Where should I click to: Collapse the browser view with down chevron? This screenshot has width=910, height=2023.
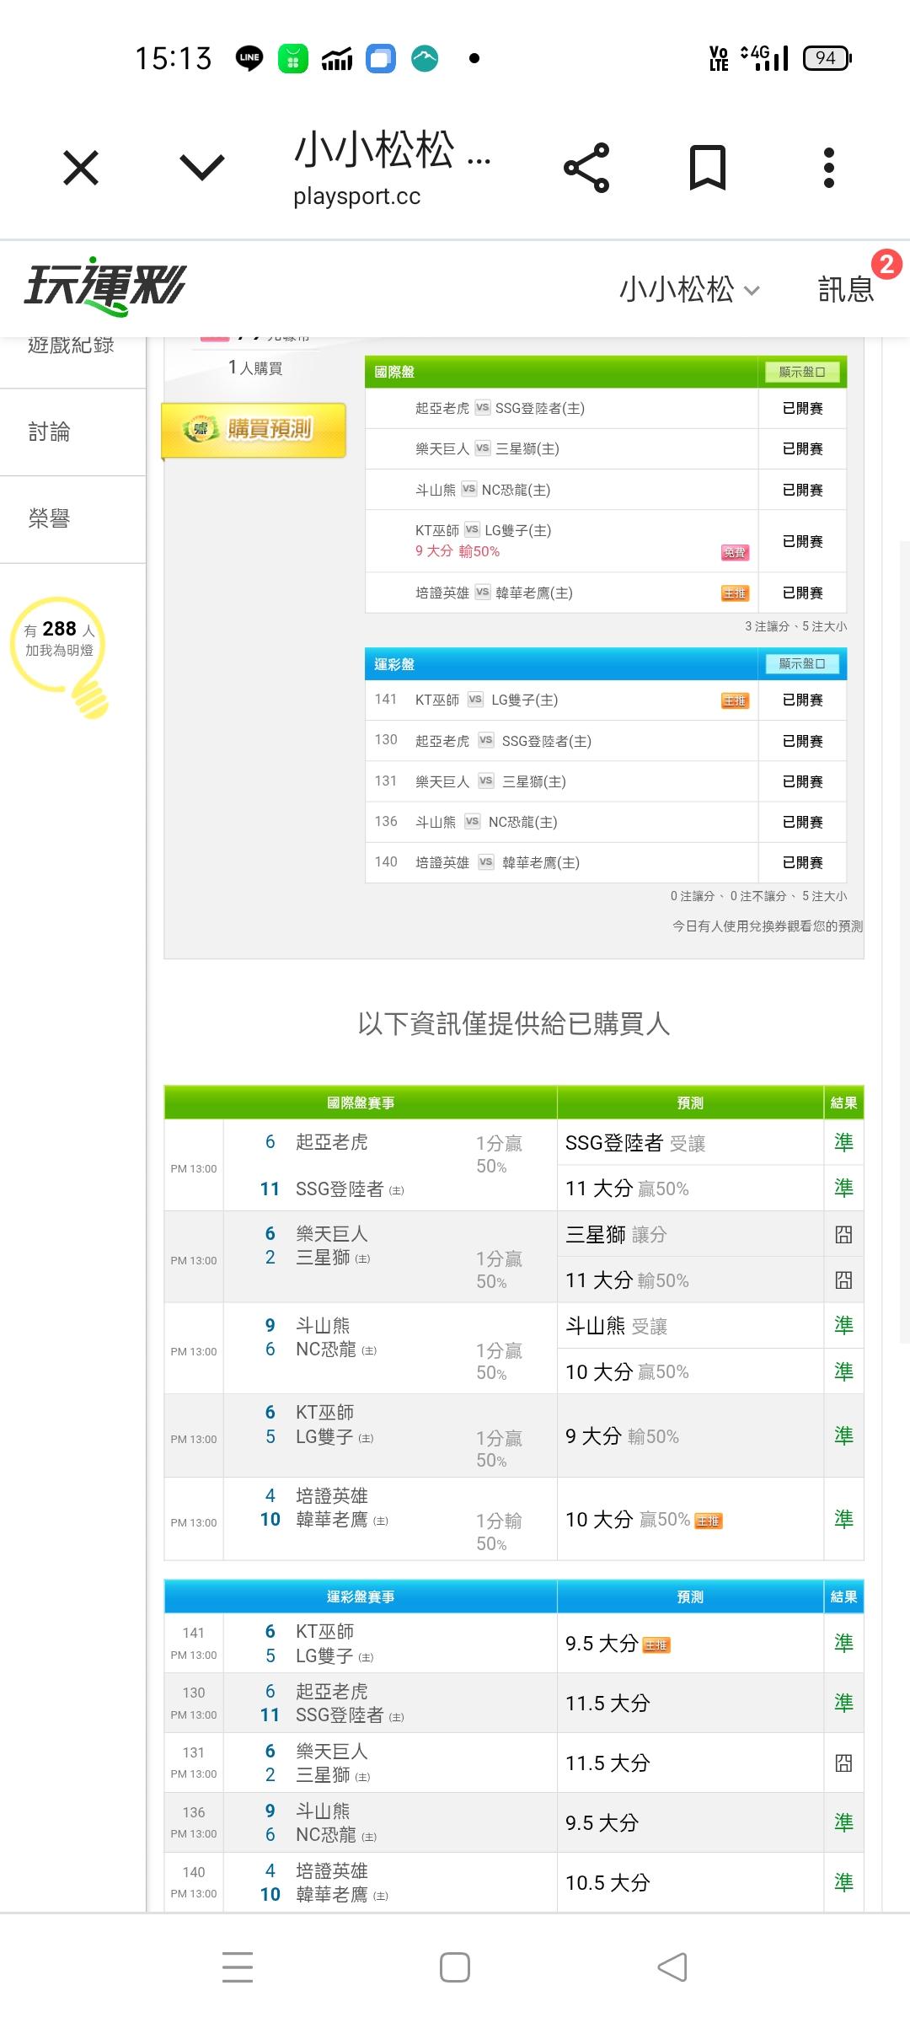tap(202, 168)
